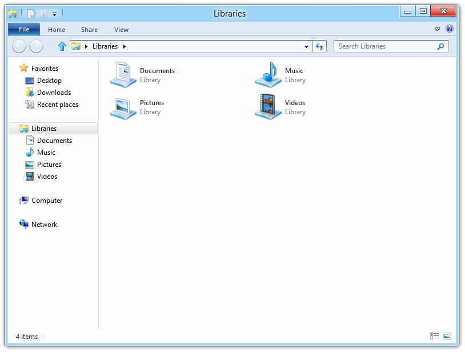The height and width of the screenshot is (352, 465).
Task: Switch to large icons view in status bar
Action: [447, 336]
